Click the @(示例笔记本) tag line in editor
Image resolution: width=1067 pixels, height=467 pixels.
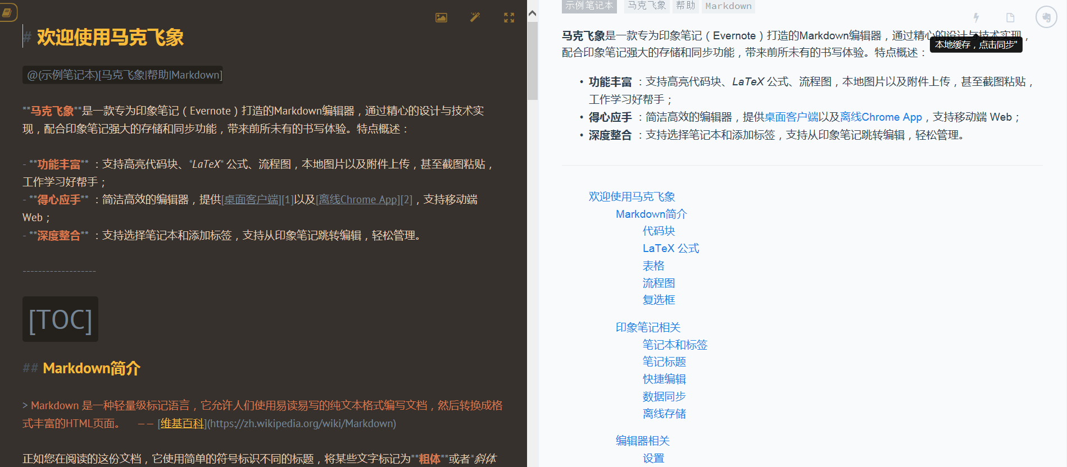click(122, 75)
